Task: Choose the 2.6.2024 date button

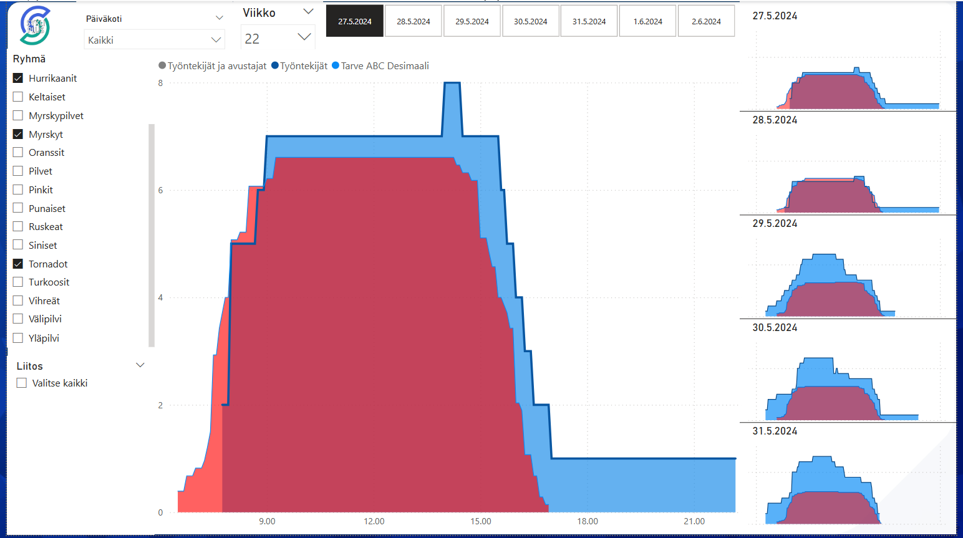Action: (x=706, y=21)
